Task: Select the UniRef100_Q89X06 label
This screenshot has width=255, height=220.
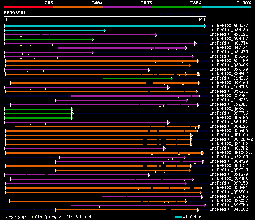Action: pyautogui.click(x=229, y=65)
